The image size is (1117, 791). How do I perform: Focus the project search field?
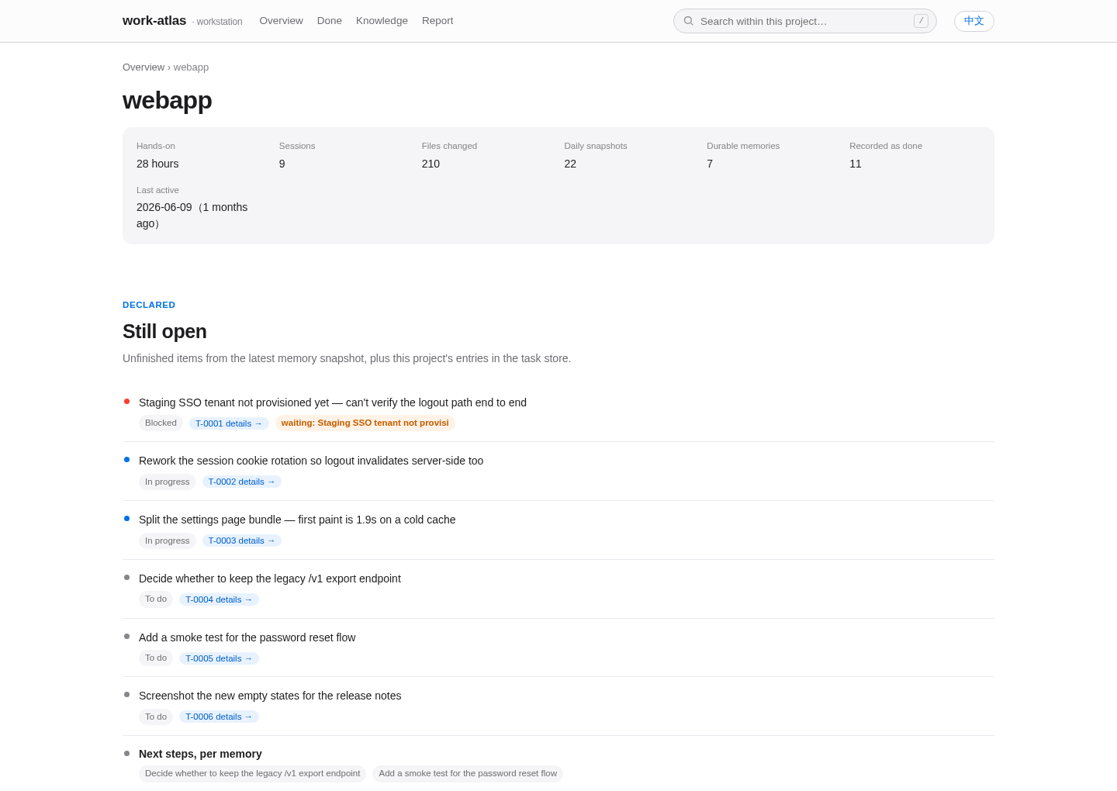pos(804,21)
